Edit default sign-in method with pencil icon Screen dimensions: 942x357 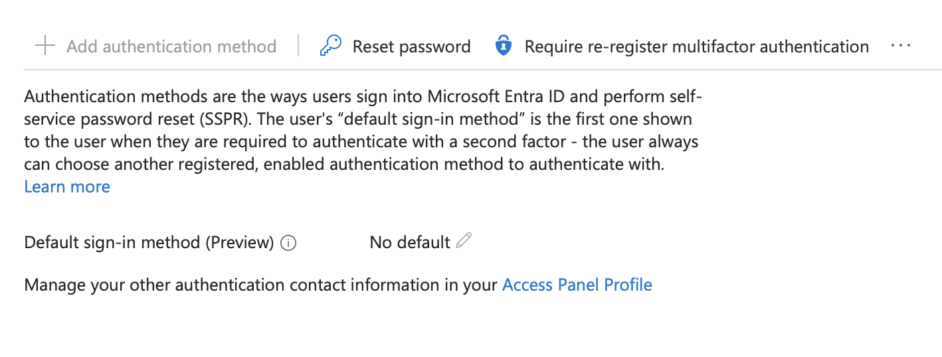pyautogui.click(x=464, y=241)
